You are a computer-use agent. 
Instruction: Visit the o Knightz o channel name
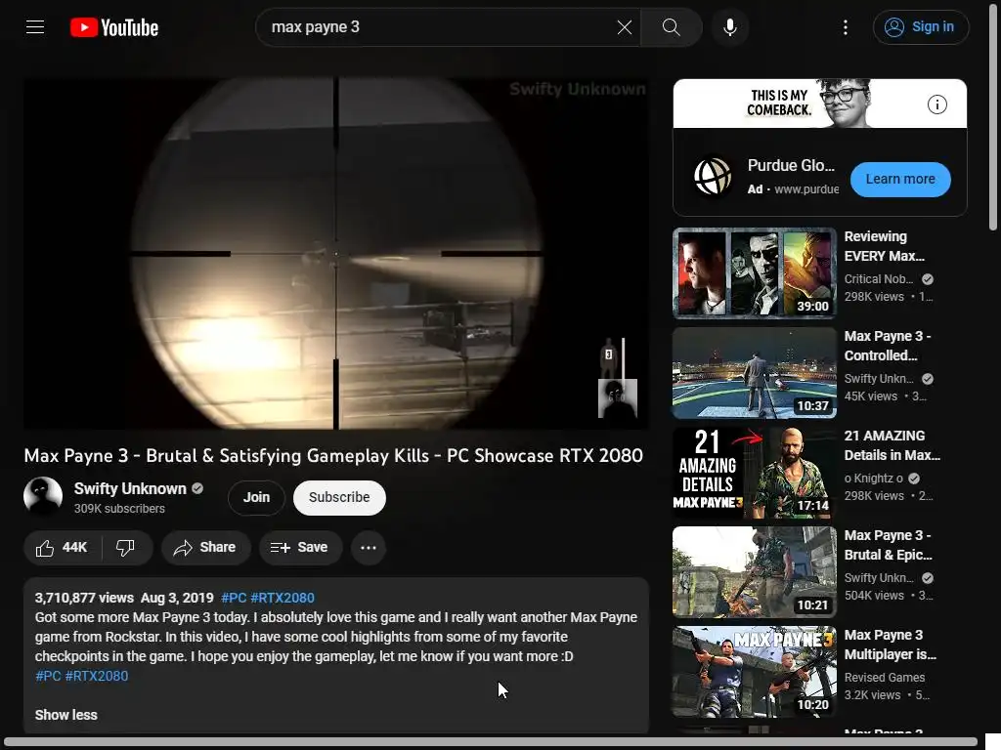coord(873,479)
